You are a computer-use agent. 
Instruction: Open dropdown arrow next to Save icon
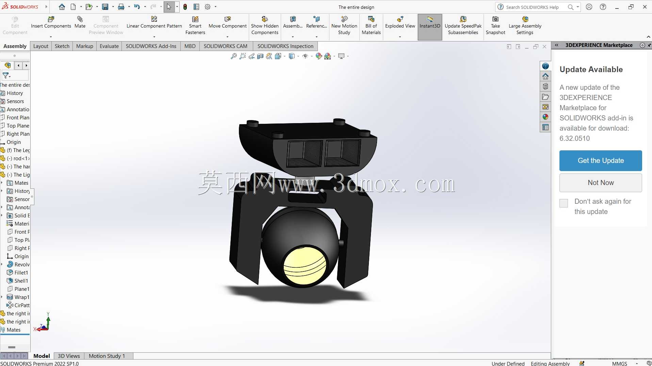pos(113,7)
